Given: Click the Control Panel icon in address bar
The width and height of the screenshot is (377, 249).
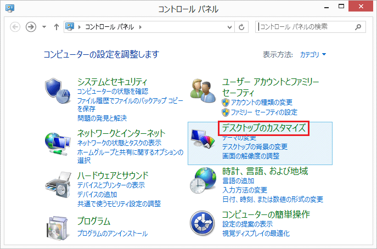Looking at the screenshot, I should click(x=70, y=27).
